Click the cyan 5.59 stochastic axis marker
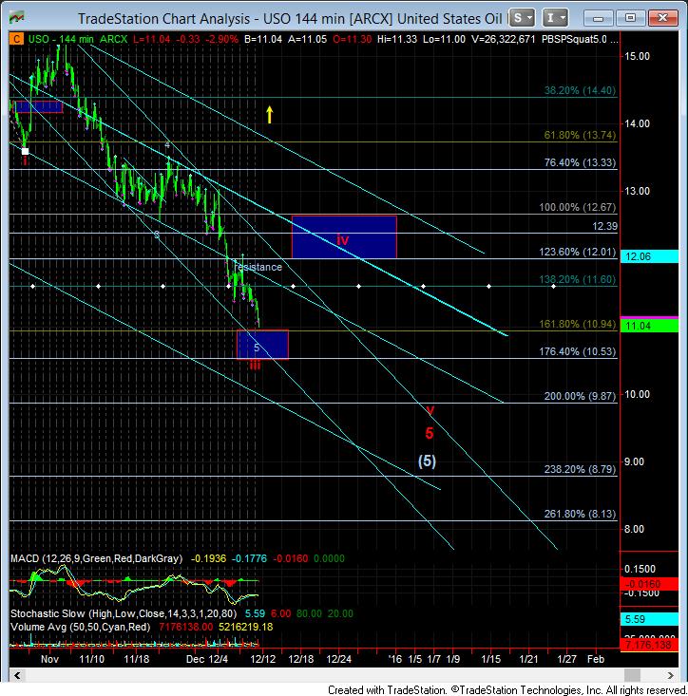The width and height of the screenshot is (688, 696). click(649, 619)
